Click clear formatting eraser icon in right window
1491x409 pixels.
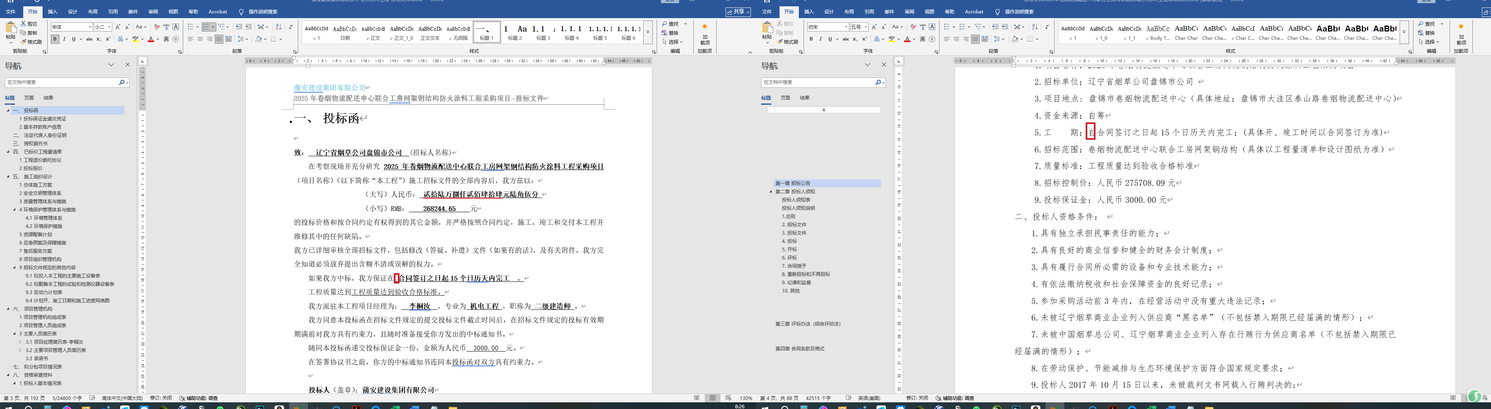(x=913, y=27)
